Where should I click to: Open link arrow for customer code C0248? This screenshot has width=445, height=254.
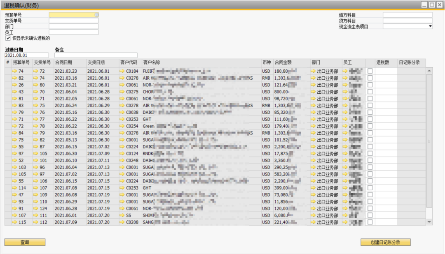tap(122, 161)
